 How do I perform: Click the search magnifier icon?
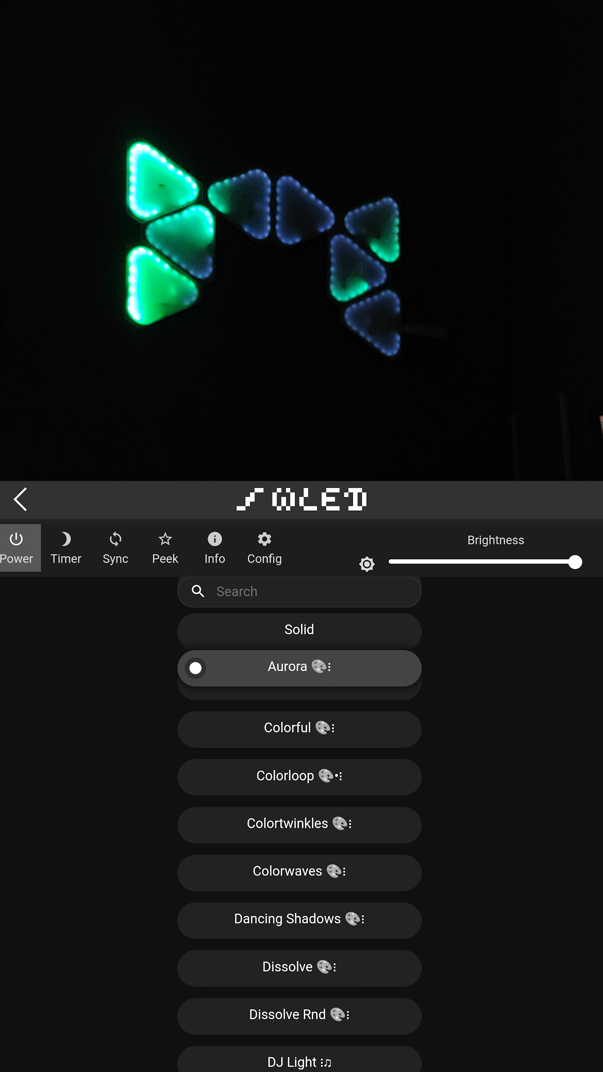click(x=198, y=591)
